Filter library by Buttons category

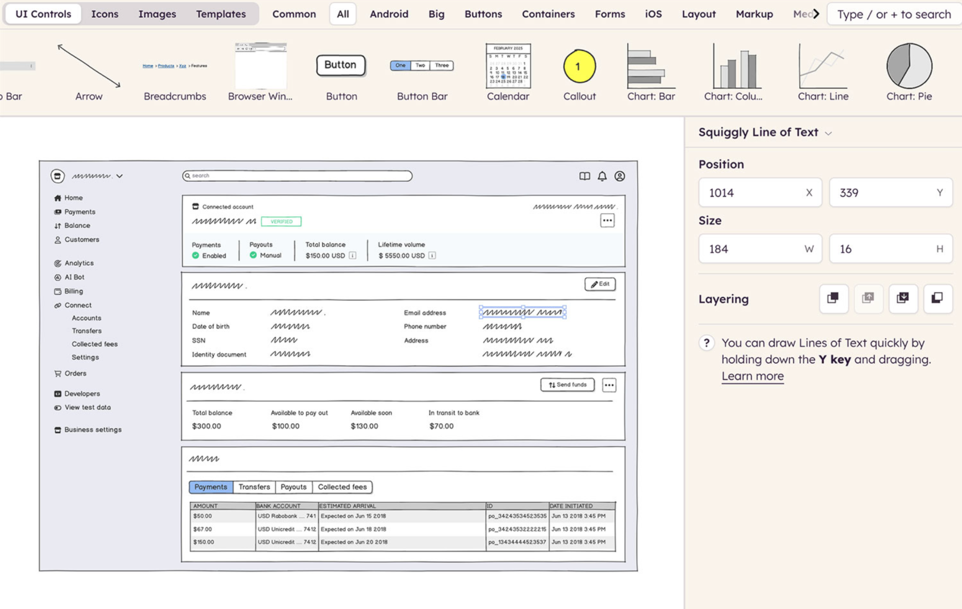click(x=483, y=14)
